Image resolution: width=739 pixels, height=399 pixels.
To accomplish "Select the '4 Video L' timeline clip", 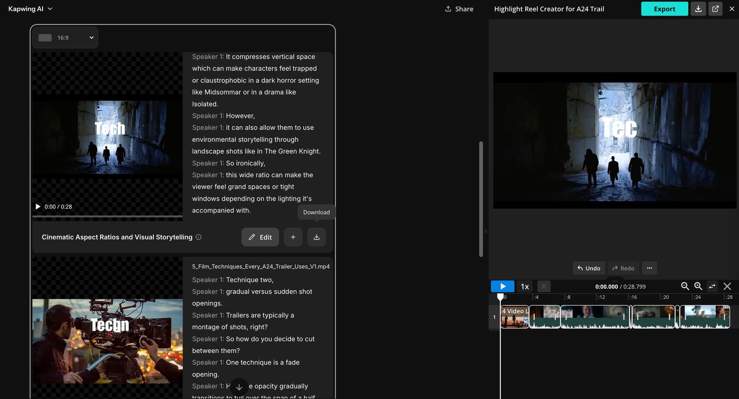I will (515, 317).
